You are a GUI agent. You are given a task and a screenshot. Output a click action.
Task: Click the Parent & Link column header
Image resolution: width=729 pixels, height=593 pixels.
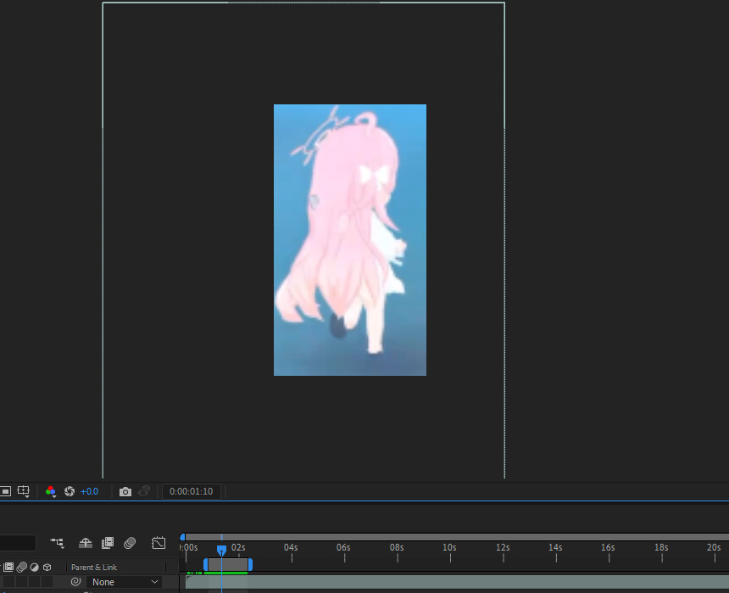click(94, 567)
